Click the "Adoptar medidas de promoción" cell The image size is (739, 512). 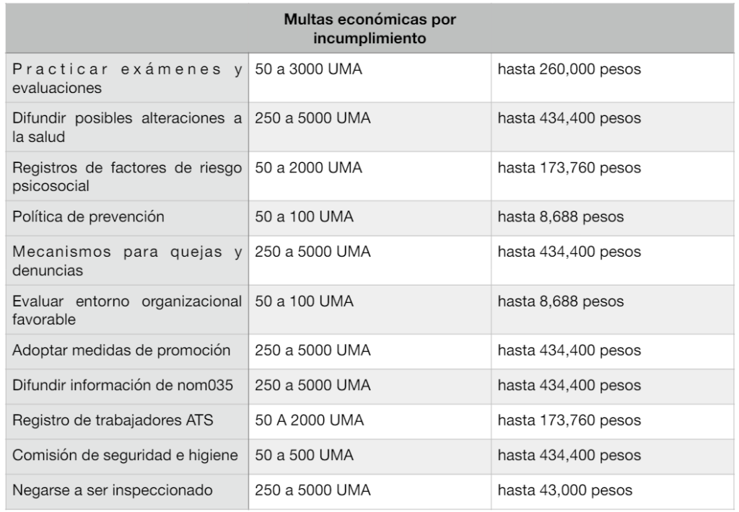tap(121, 351)
